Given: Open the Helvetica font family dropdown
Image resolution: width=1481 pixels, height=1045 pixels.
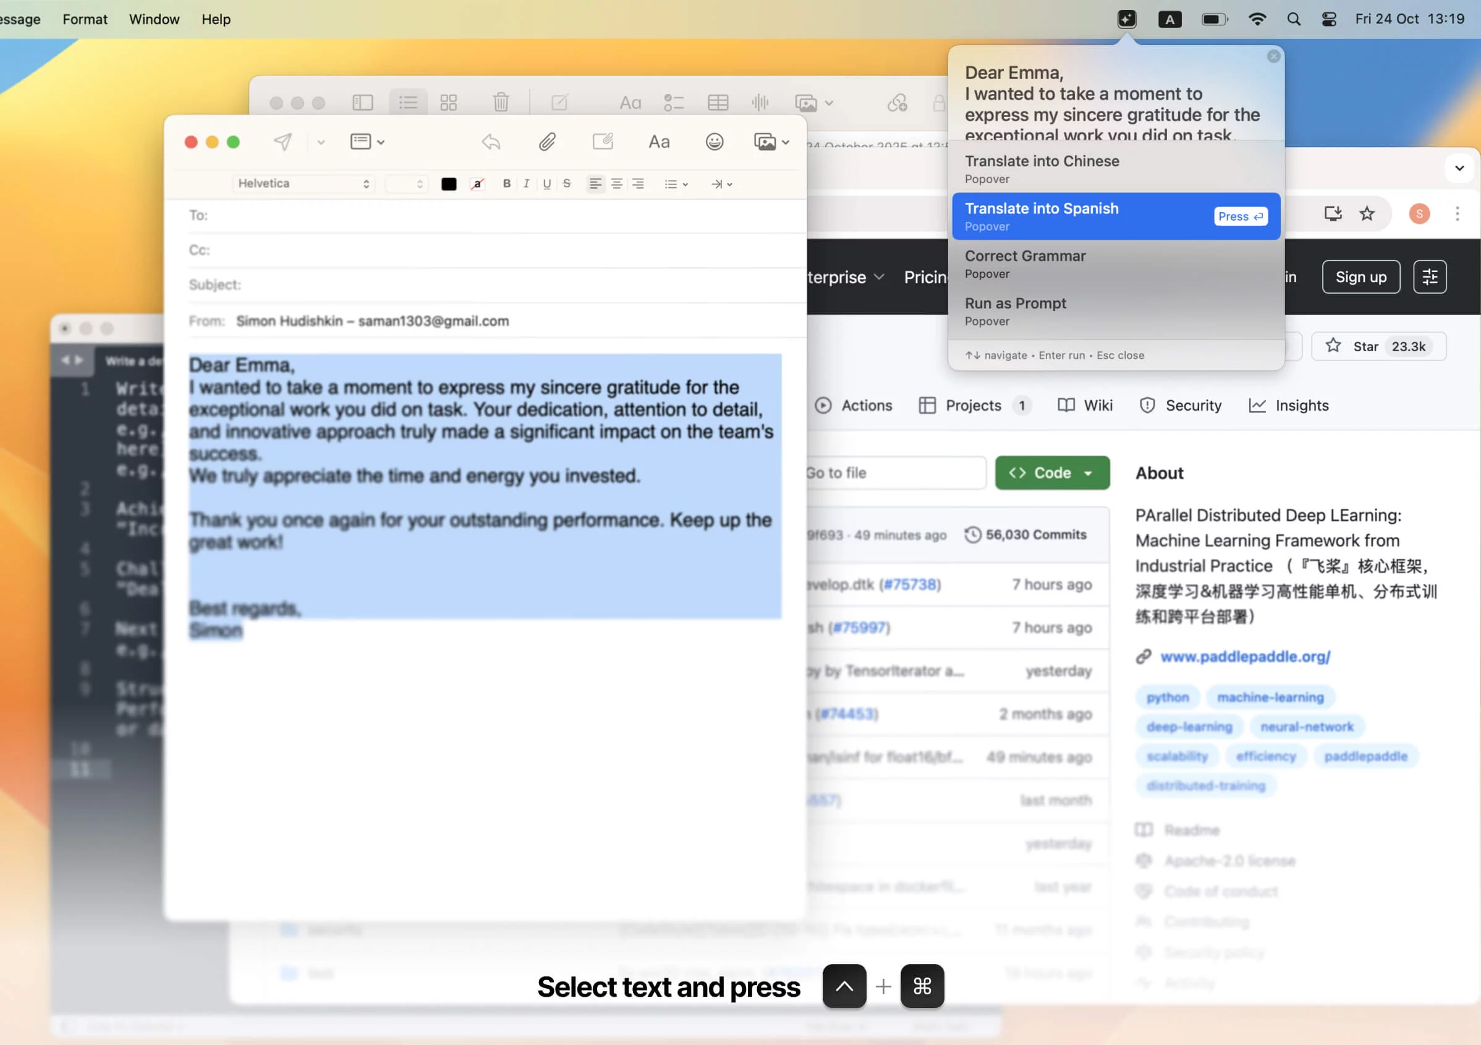Looking at the screenshot, I should [x=303, y=183].
